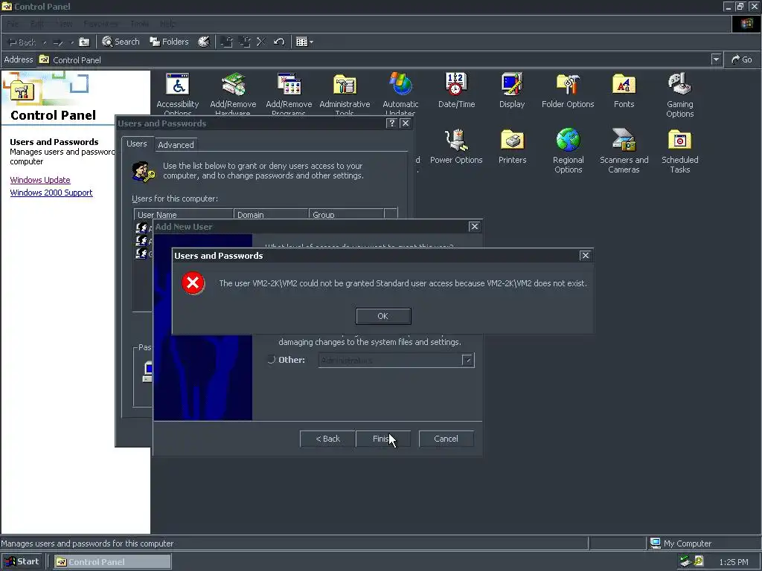The image size is (762, 571).
Task: Open the Date/Time applet
Action: [x=456, y=91]
